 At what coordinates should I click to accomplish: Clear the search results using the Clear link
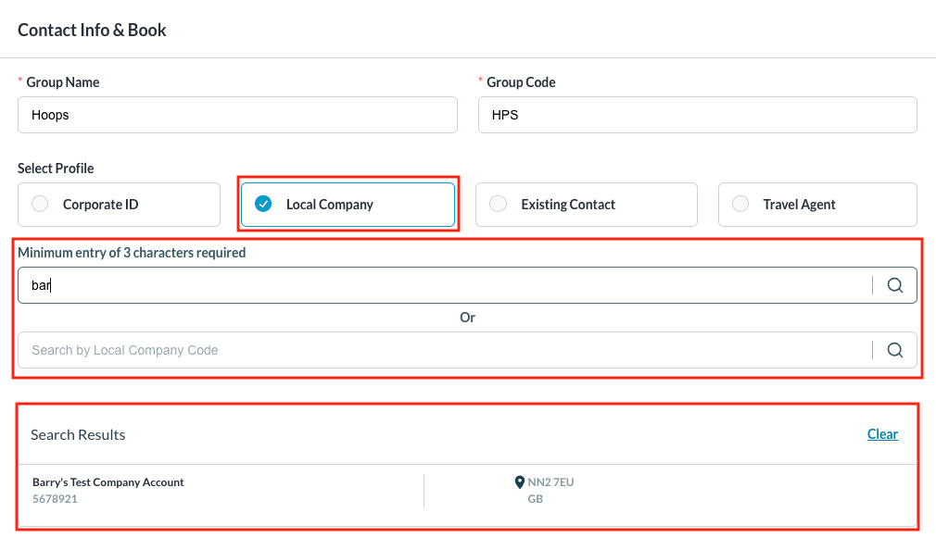[x=882, y=434]
